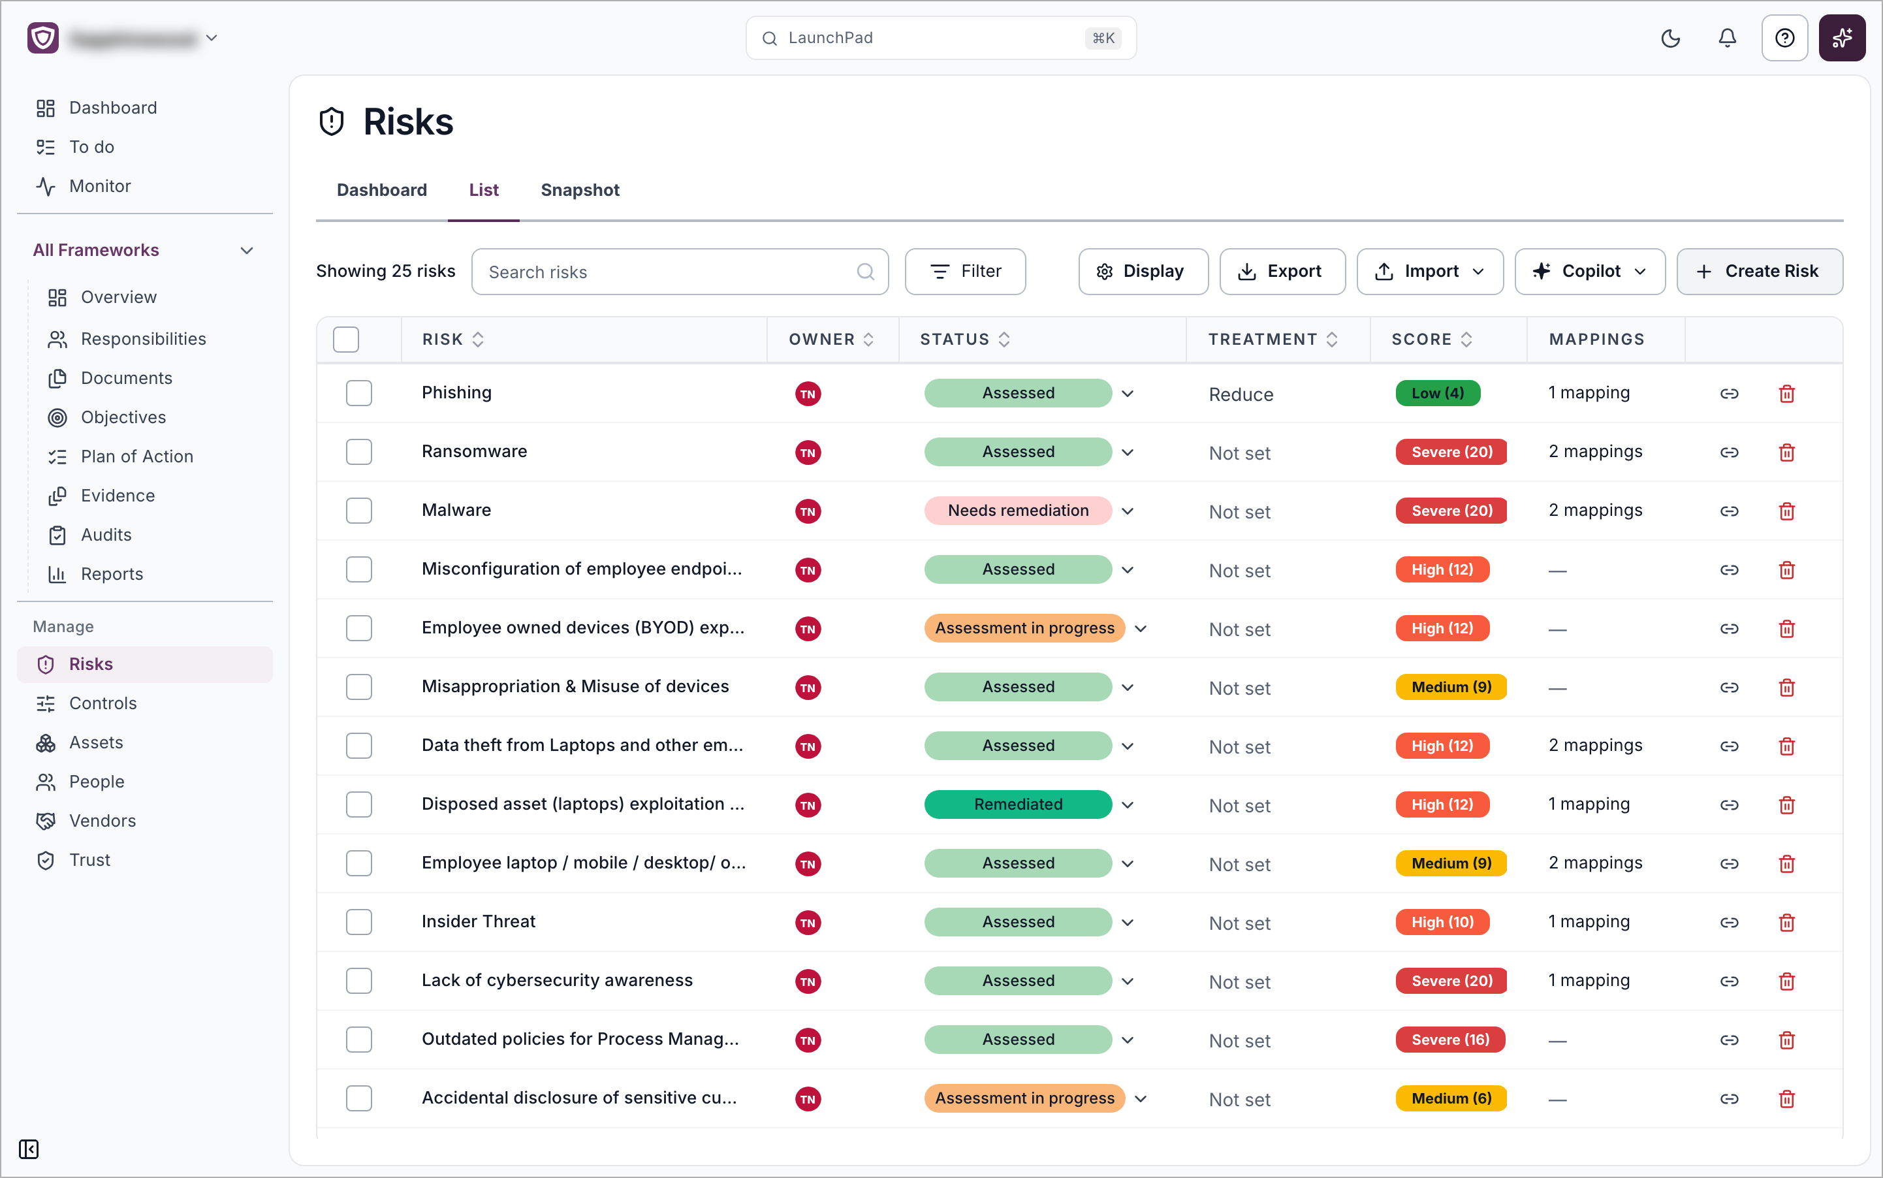The image size is (1883, 1178).
Task: Sort by the Treatment column arrows
Action: pos(1332,339)
